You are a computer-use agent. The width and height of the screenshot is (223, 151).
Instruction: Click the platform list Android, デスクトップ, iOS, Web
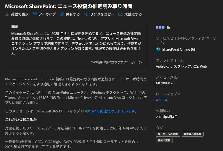tap(181, 66)
